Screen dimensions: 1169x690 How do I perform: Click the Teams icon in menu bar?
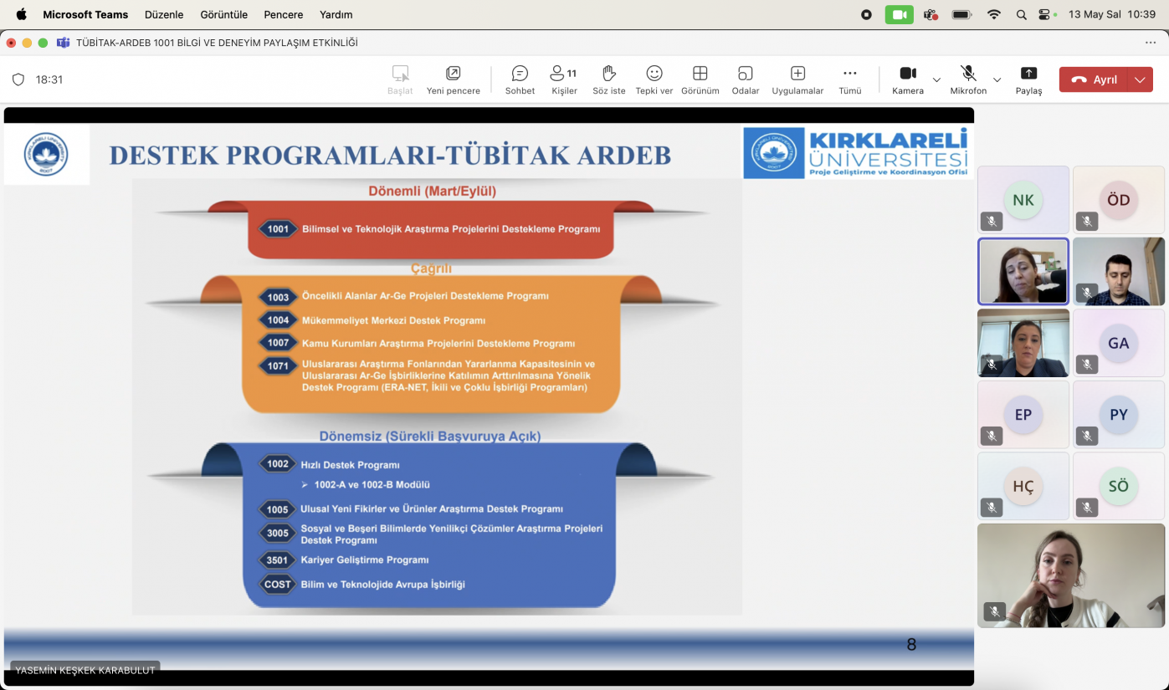[931, 14]
